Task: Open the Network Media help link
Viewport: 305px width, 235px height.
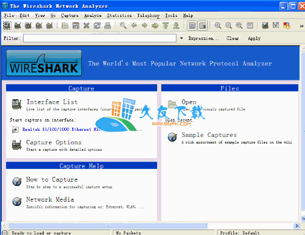Action: click(50, 199)
